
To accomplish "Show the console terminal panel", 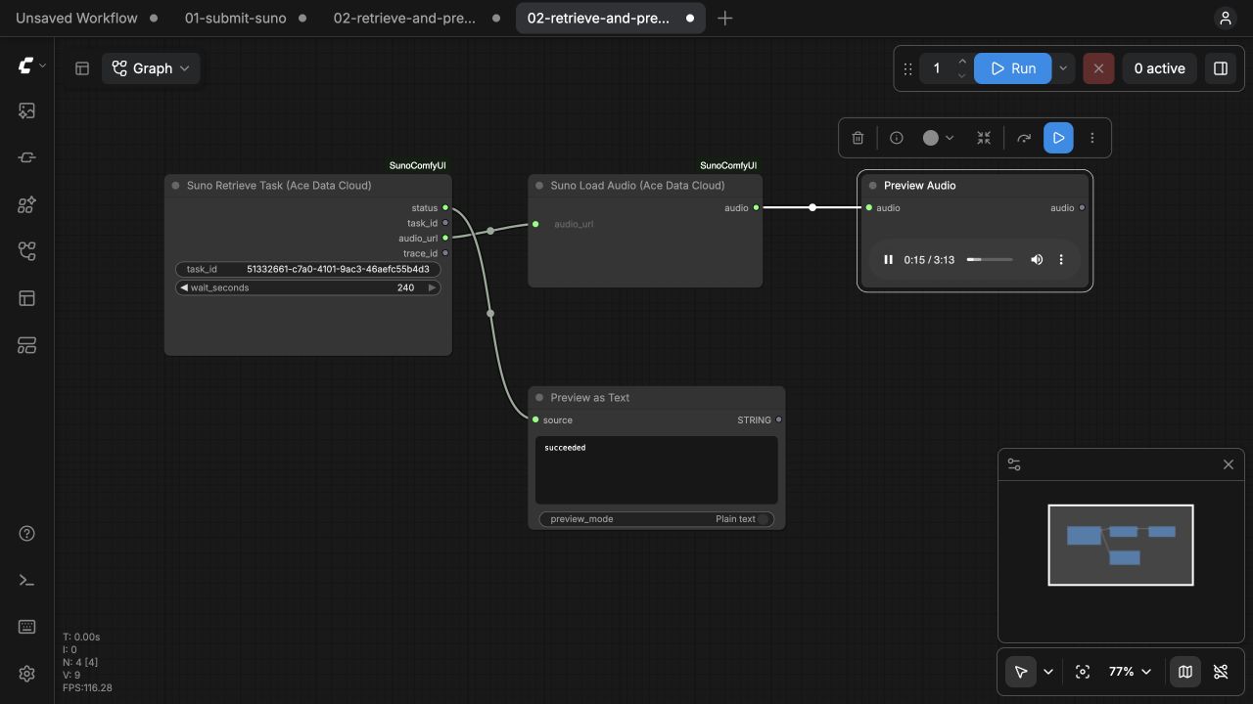I will (x=26, y=581).
